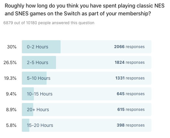
Task: Click the 9.4% percentage label
Action: pos(11,94)
